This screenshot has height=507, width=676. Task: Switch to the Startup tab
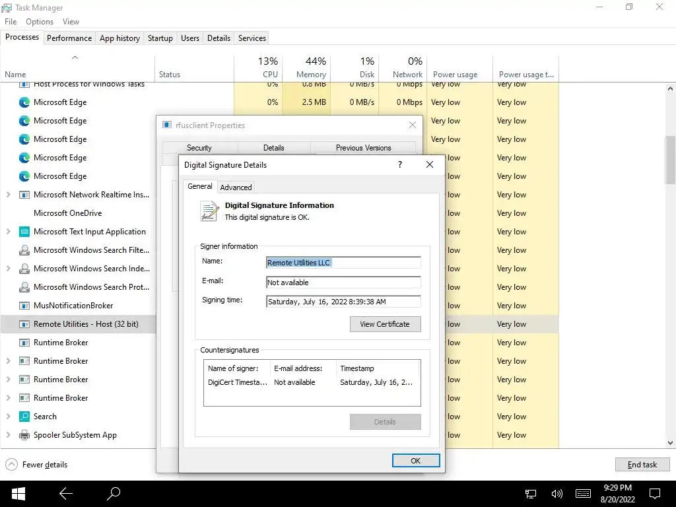click(160, 38)
